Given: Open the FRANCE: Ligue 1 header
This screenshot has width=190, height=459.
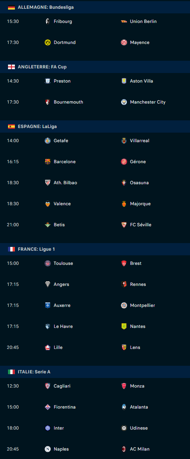Looking at the screenshot, I should pos(95,249).
